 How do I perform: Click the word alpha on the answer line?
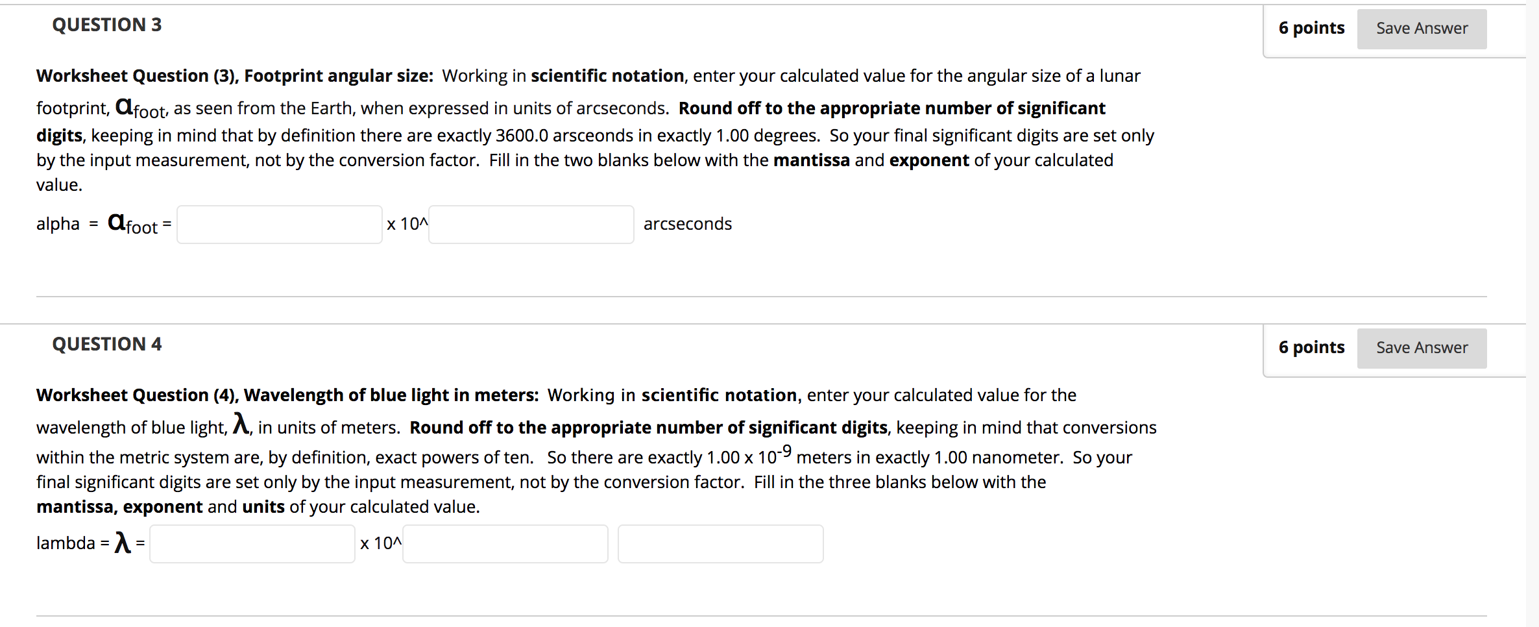point(58,224)
